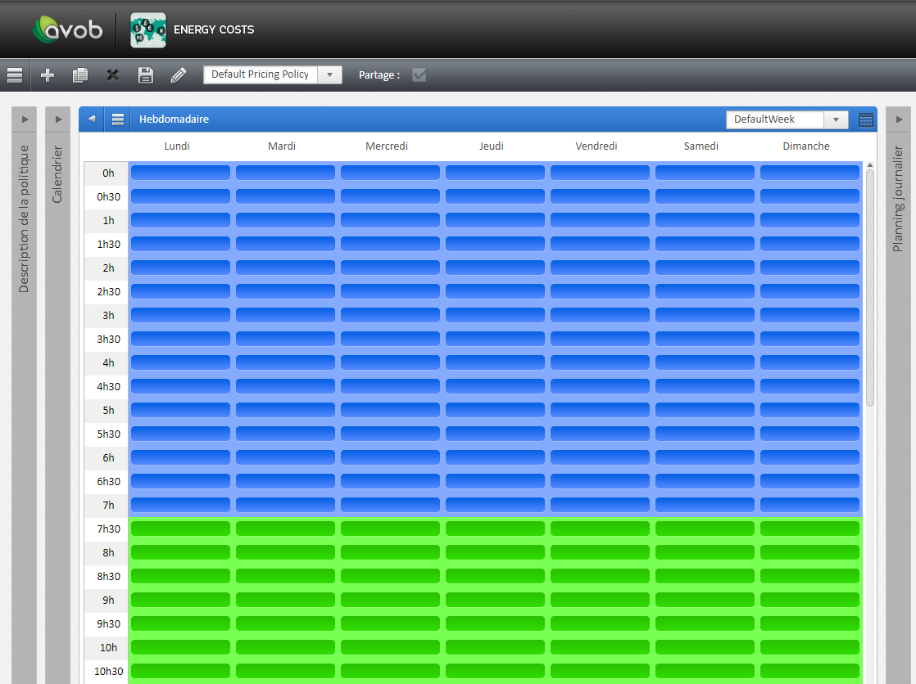Select the Vendredi column header
Image resolution: width=916 pixels, height=684 pixels.
click(596, 146)
